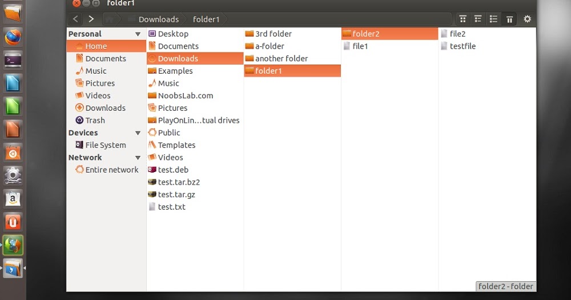Select Downloads folder in first column

[x=195, y=59]
